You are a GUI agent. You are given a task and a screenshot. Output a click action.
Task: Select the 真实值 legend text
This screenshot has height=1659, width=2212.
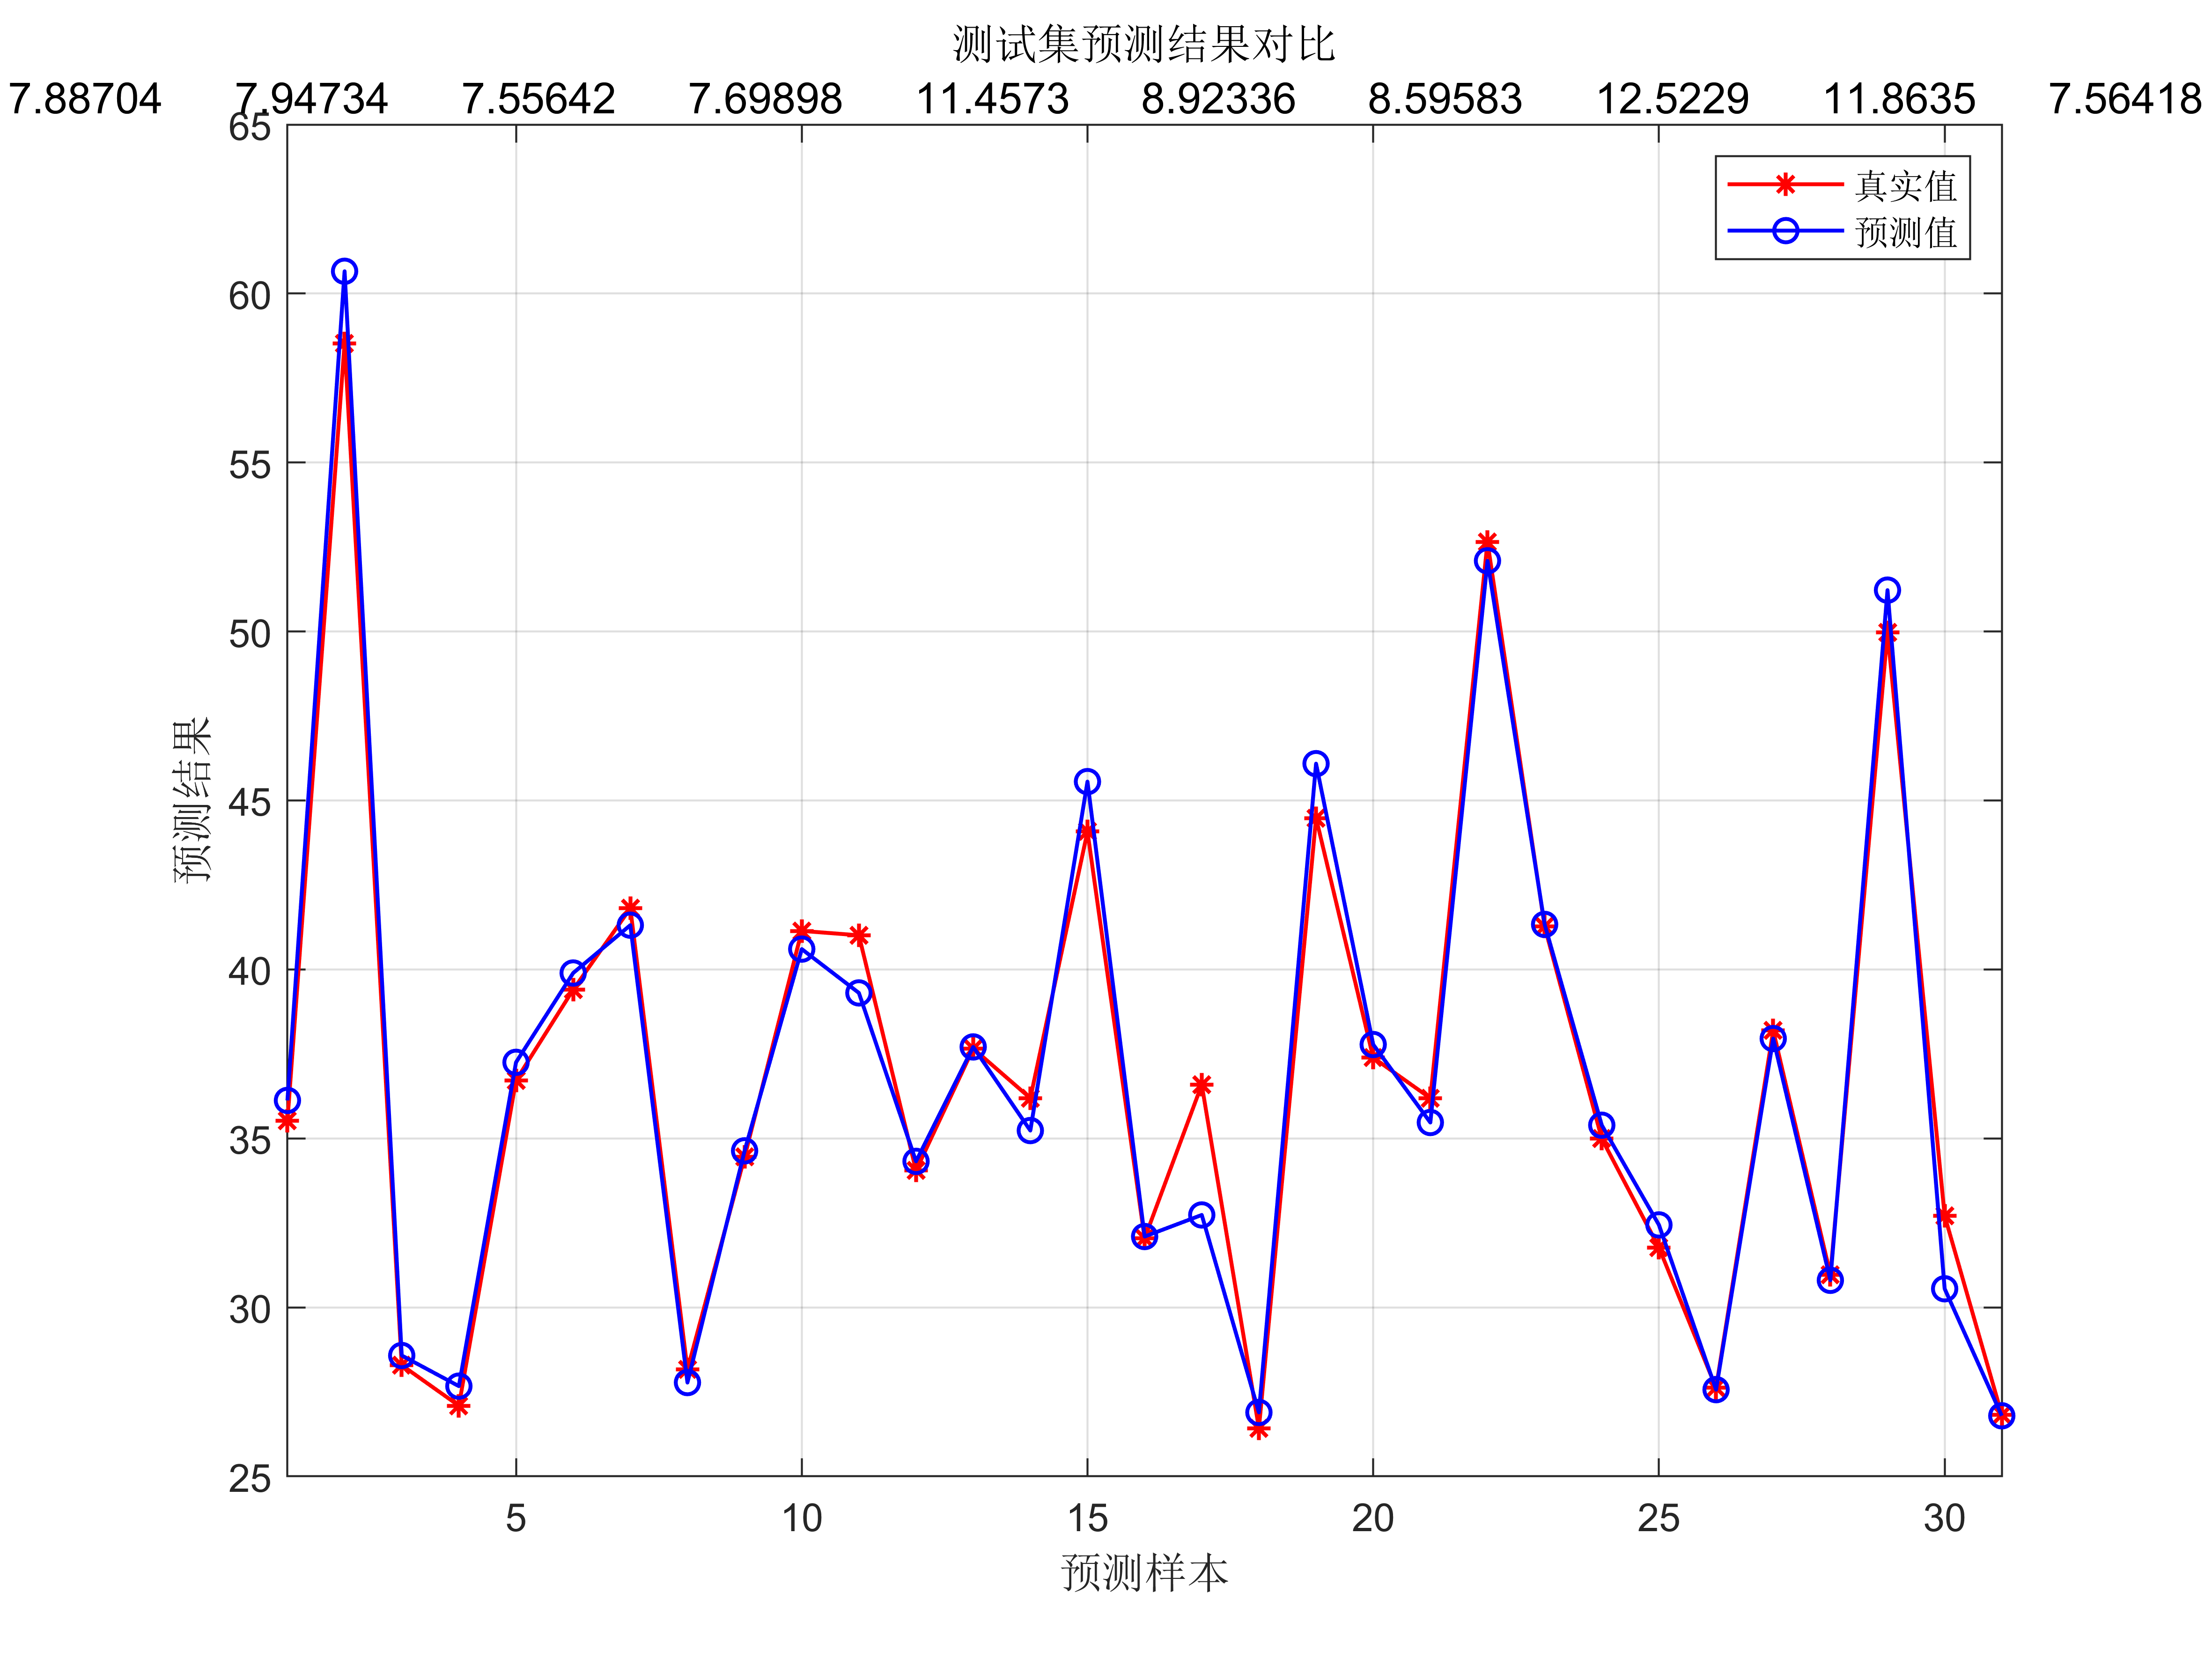click(1905, 186)
